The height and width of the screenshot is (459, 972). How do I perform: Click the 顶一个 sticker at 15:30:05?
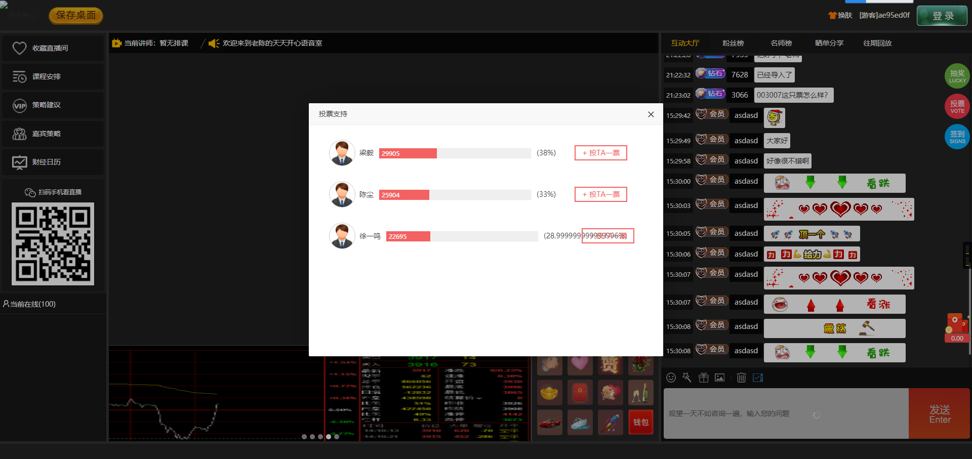pos(812,234)
